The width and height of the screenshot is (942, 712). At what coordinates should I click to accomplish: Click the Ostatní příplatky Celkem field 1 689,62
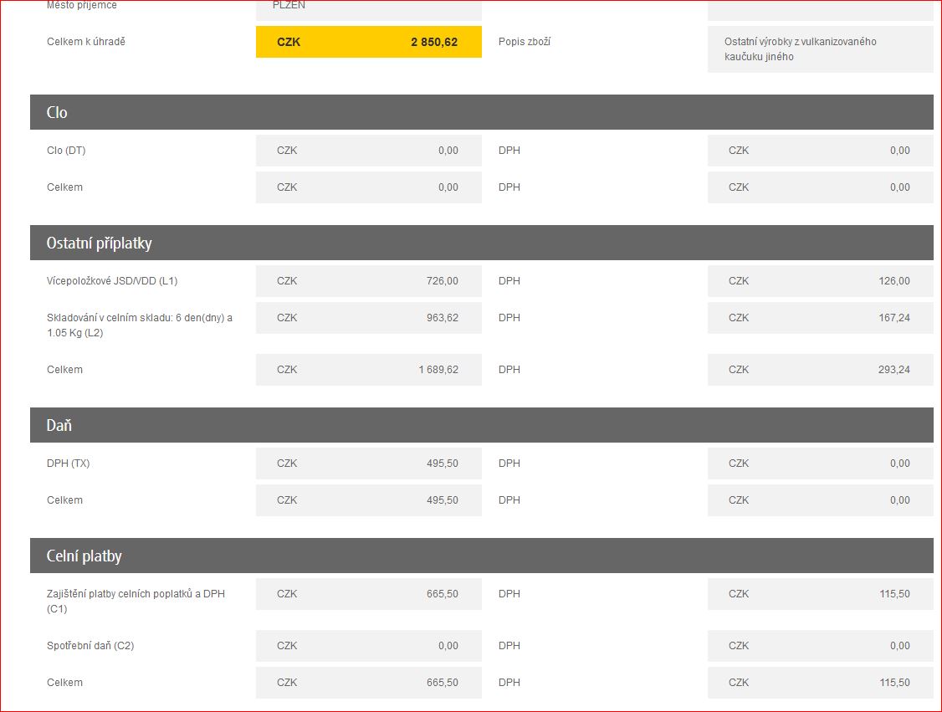(x=368, y=370)
